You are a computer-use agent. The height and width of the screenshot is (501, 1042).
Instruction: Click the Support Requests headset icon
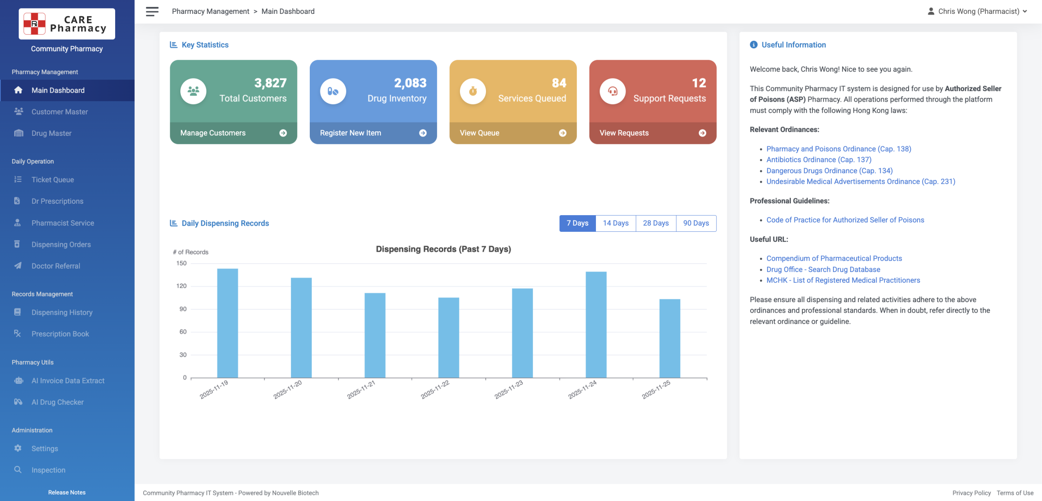612,91
